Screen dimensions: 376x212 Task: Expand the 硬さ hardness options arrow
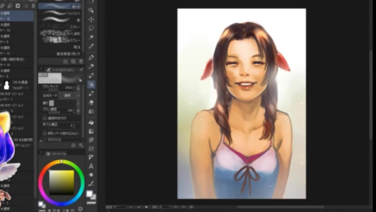click(78, 103)
